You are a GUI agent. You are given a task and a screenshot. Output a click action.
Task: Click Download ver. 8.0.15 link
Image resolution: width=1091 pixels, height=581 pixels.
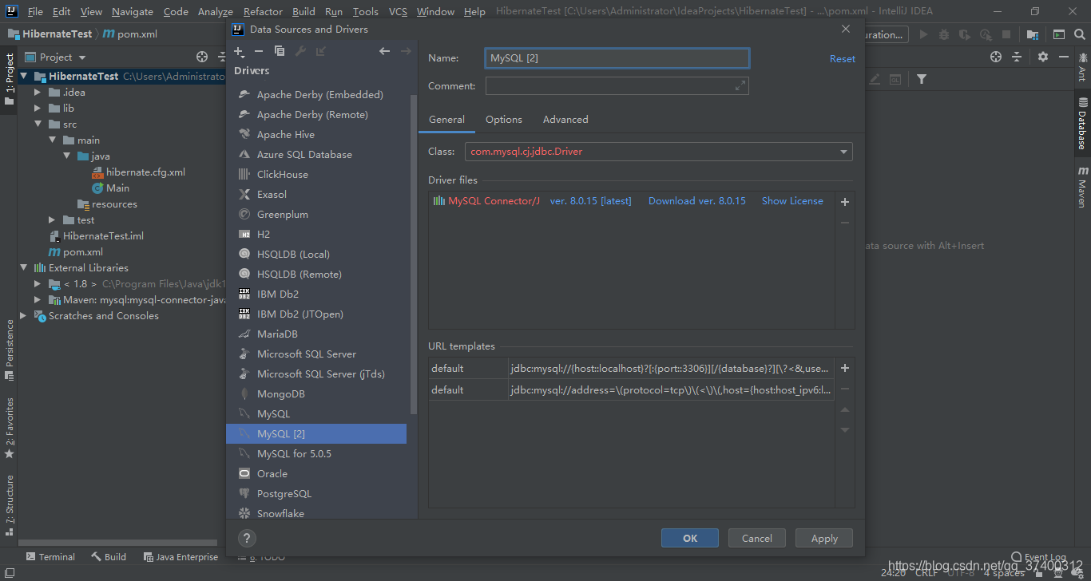coord(697,201)
